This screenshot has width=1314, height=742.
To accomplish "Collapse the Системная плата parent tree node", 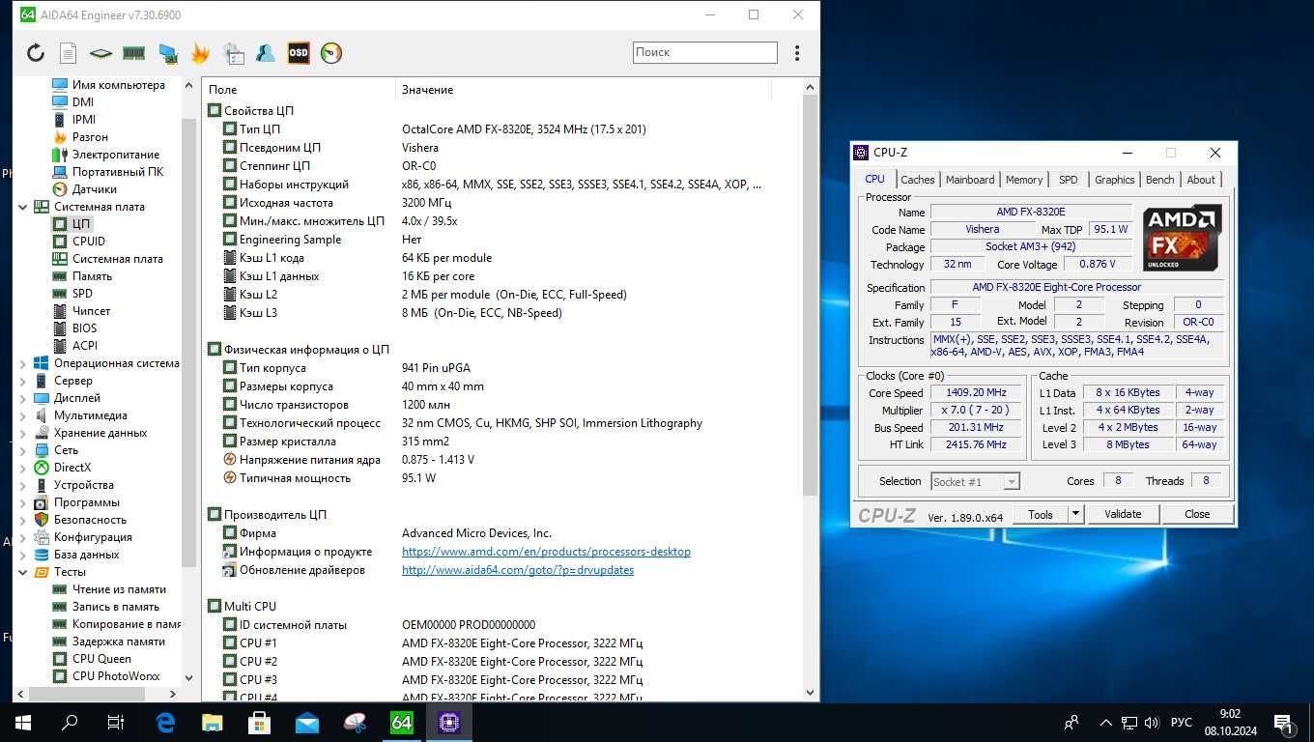I will pyautogui.click(x=23, y=207).
